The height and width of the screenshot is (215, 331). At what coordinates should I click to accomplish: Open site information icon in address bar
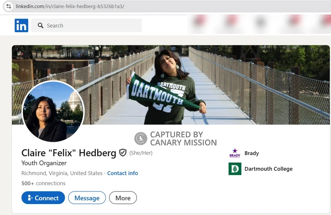(9, 7)
